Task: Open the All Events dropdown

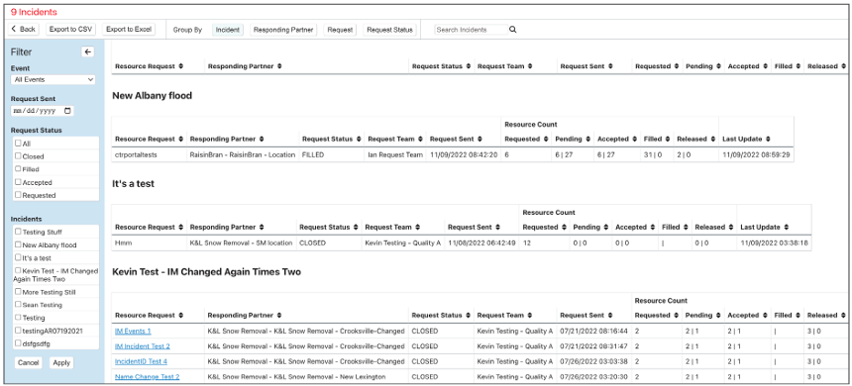Action: pyautogui.click(x=53, y=80)
